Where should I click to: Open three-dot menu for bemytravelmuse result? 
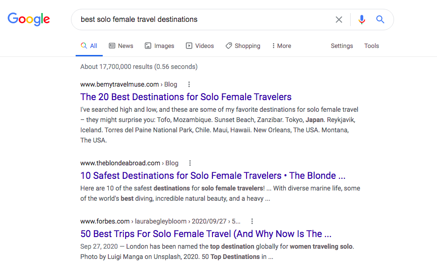[189, 84]
